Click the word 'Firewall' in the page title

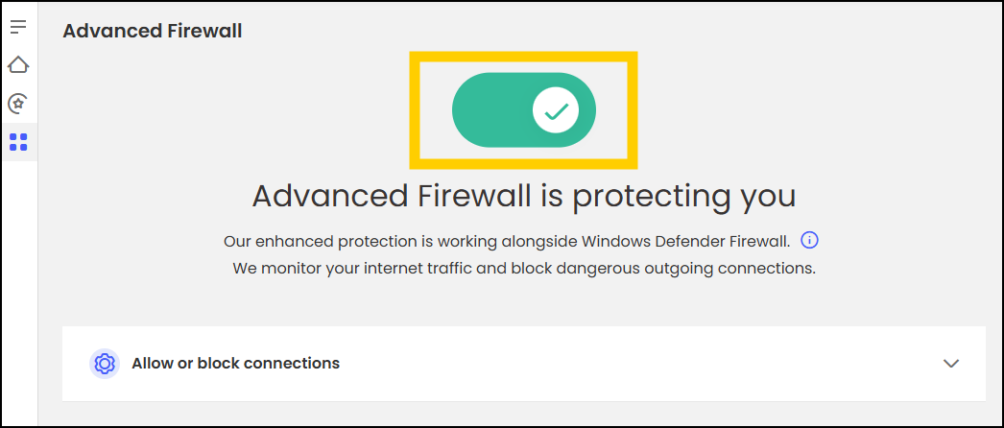(x=203, y=31)
